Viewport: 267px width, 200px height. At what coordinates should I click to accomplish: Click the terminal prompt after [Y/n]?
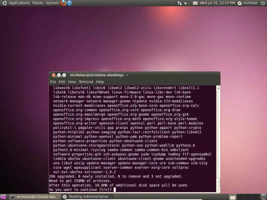[115, 190]
